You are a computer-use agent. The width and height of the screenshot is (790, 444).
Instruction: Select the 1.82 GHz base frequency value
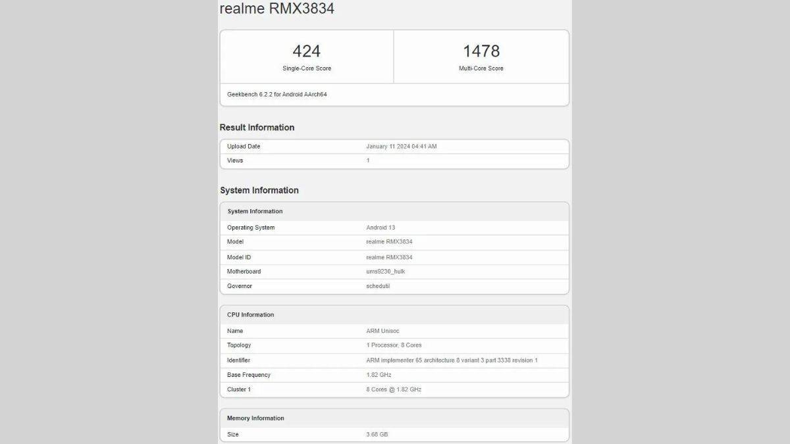click(x=379, y=375)
